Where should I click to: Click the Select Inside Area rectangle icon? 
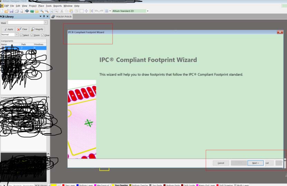[82, 11]
